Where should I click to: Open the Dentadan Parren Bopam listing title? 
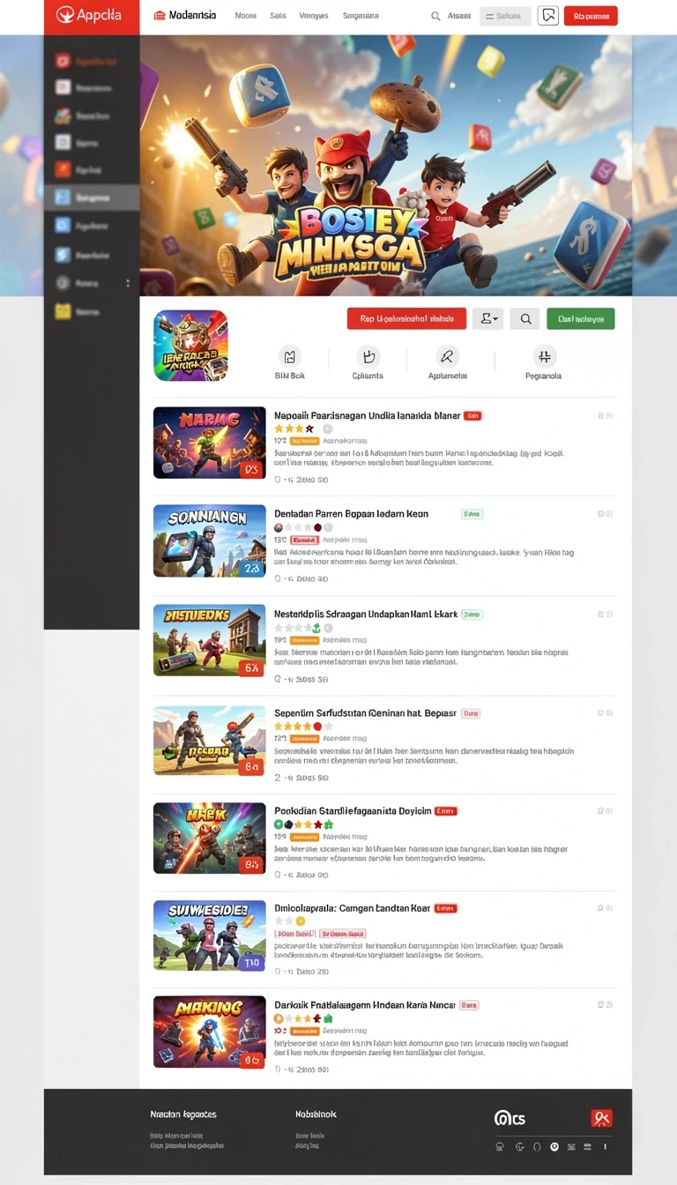click(x=352, y=513)
